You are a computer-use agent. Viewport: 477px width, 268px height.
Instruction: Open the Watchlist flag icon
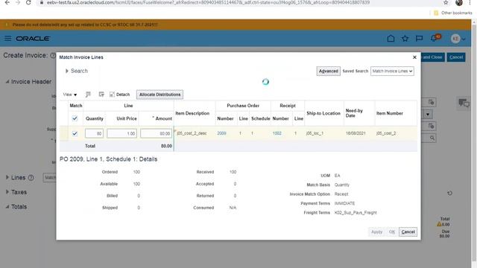(x=419, y=38)
